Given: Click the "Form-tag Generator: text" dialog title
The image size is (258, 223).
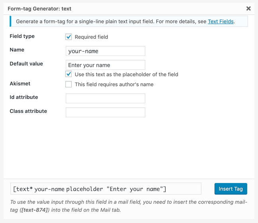Looking at the screenshot, I should tap(39, 8).
